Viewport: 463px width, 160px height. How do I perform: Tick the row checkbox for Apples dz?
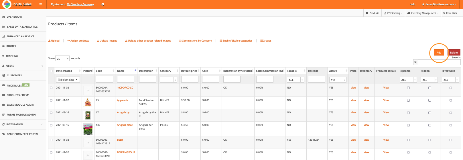(51, 100)
